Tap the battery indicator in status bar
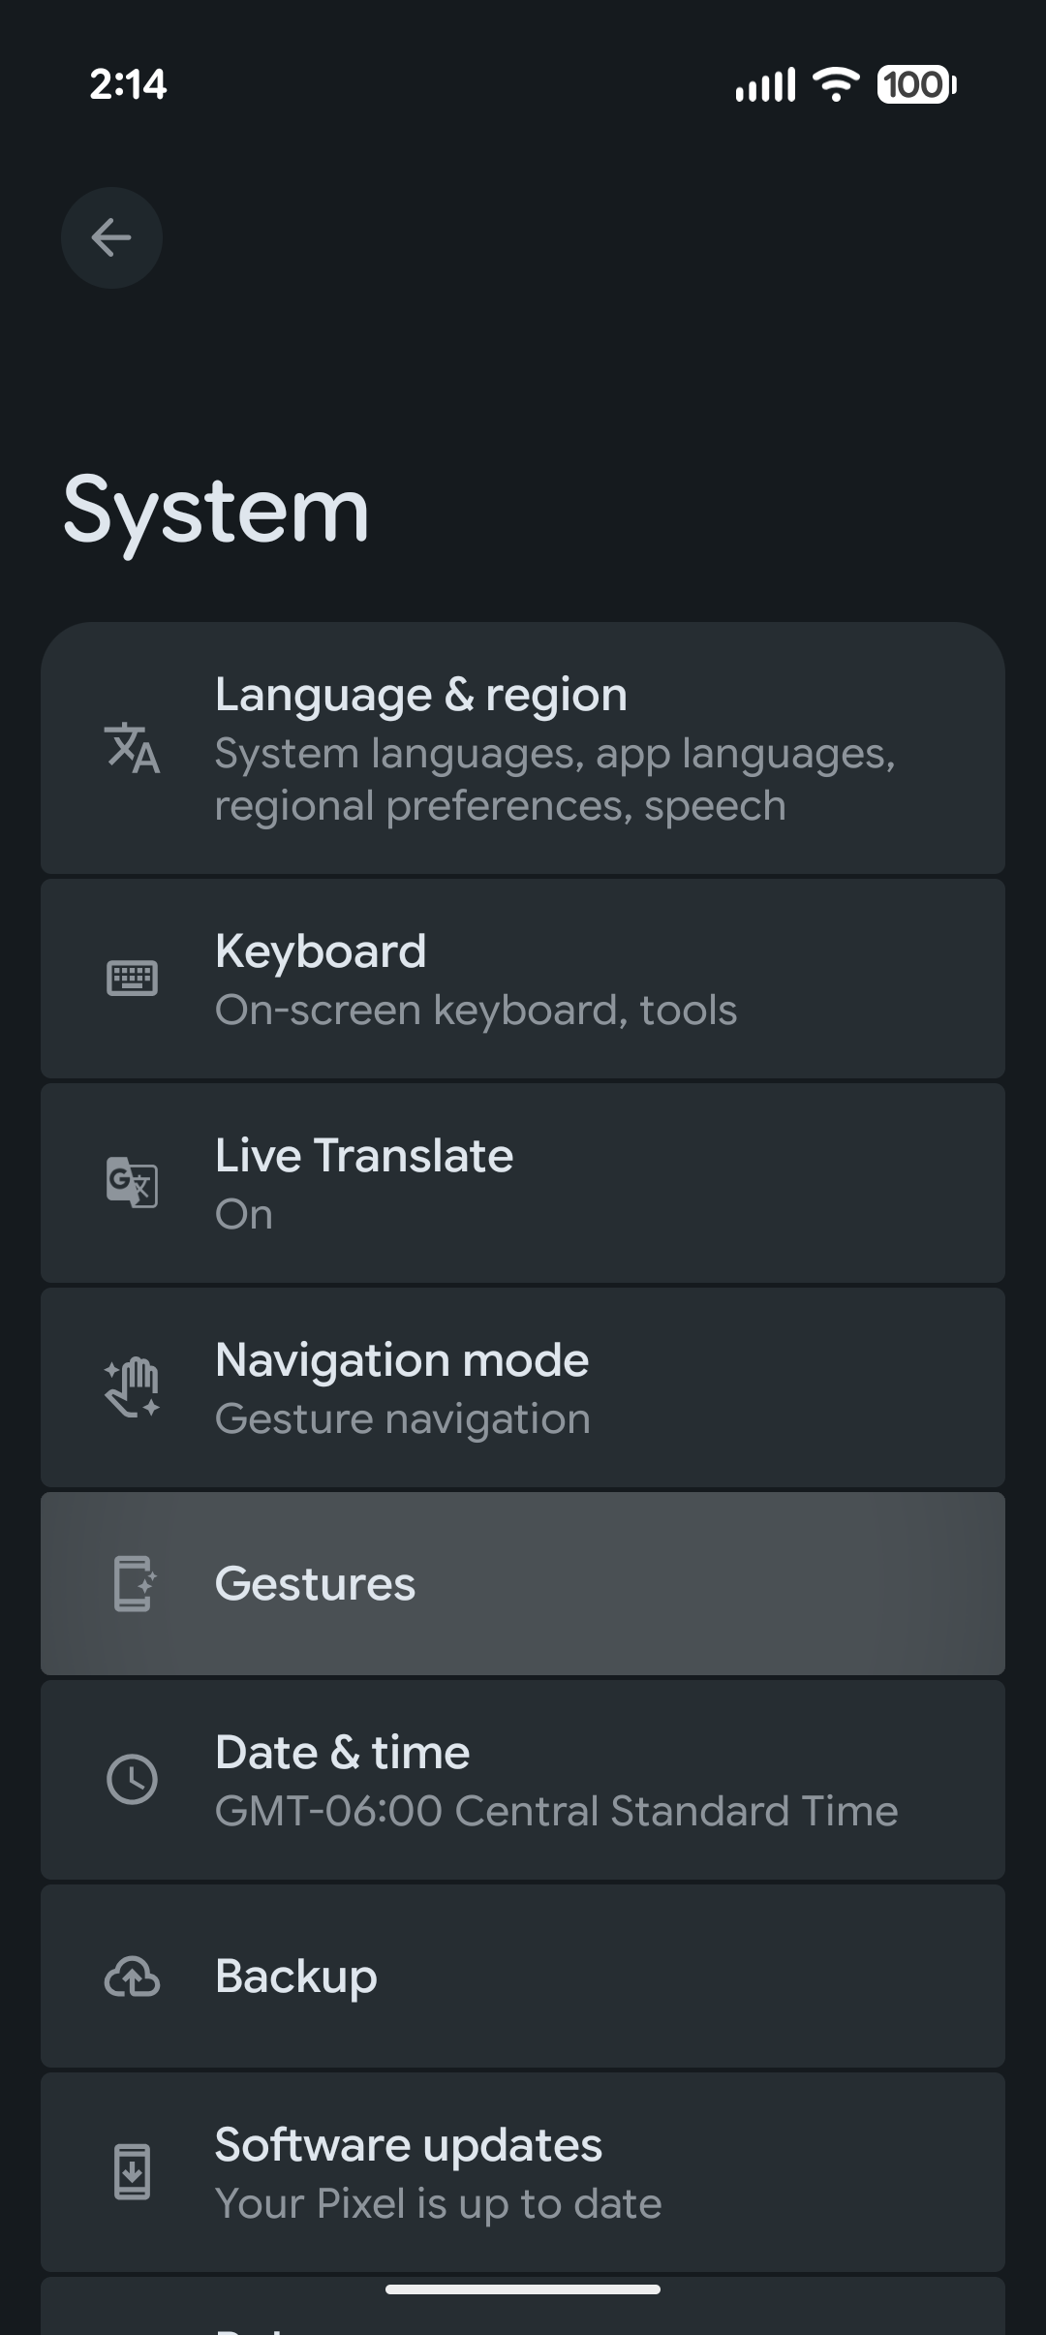The height and width of the screenshot is (2335, 1046). click(x=917, y=84)
